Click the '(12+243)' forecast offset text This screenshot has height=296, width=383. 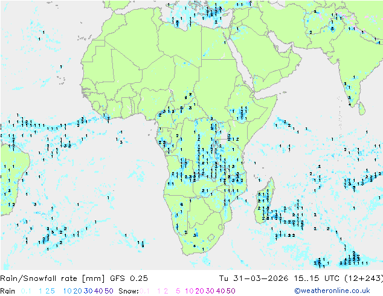(364, 278)
